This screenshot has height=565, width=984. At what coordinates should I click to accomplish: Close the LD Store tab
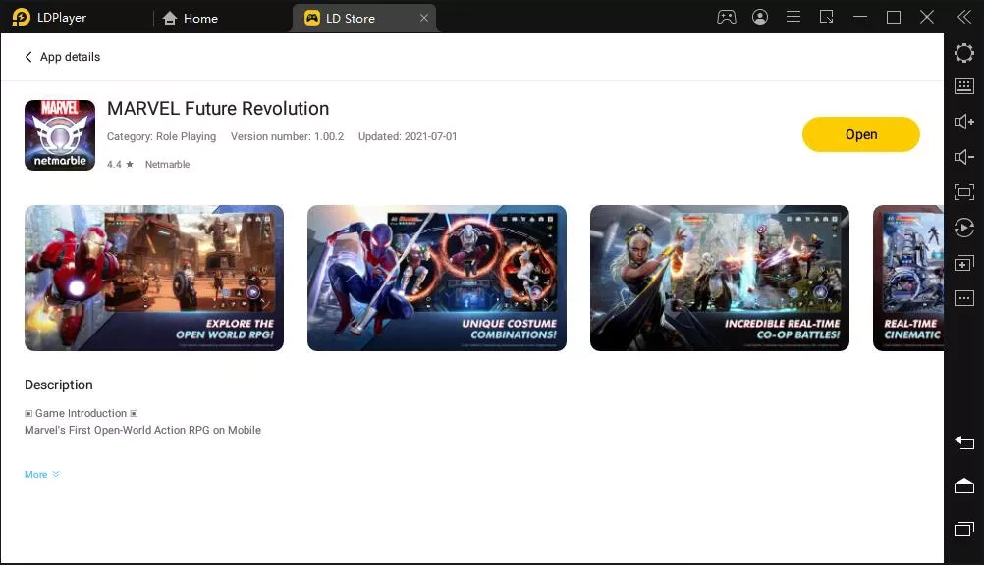point(424,18)
